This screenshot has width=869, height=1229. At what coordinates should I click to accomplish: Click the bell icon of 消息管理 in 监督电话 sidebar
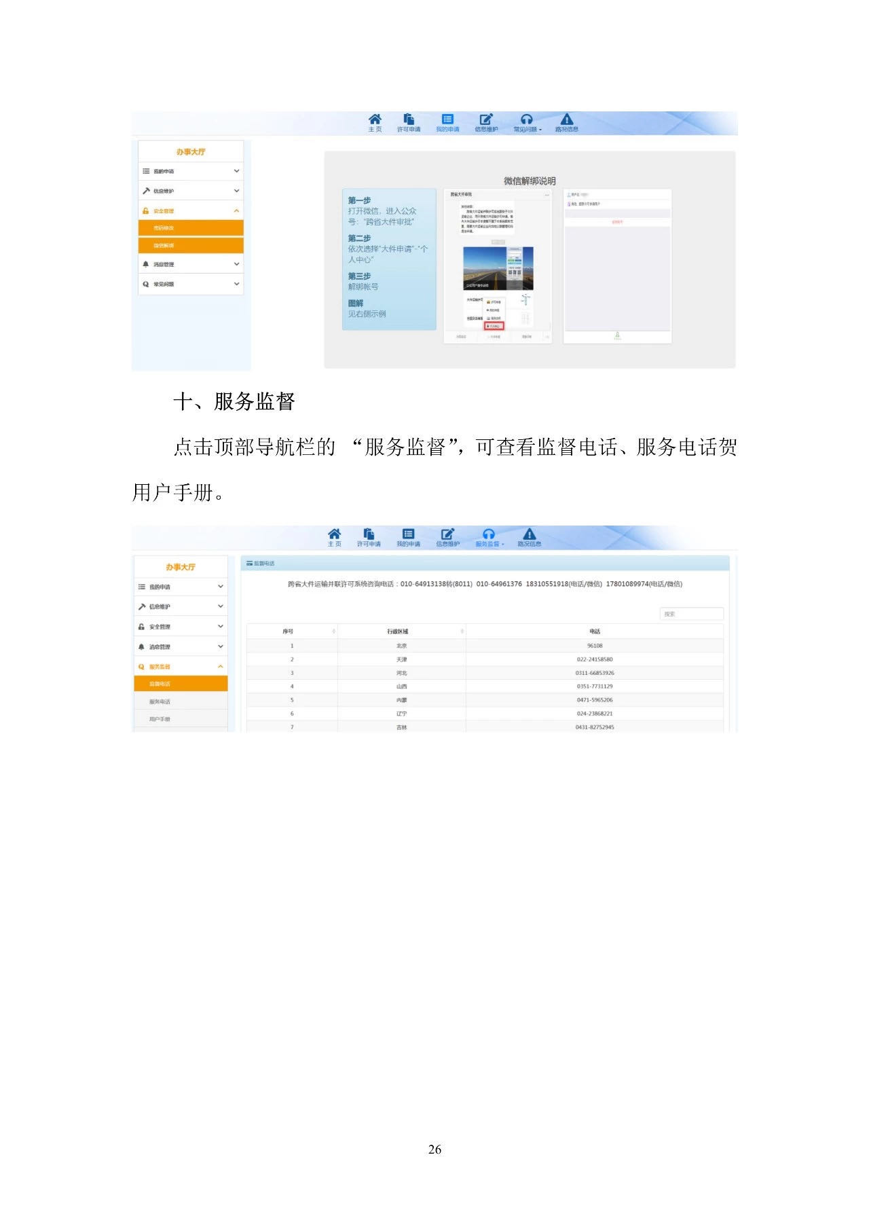[x=141, y=647]
